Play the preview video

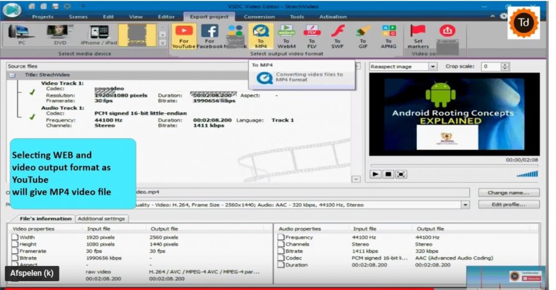coord(375,174)
